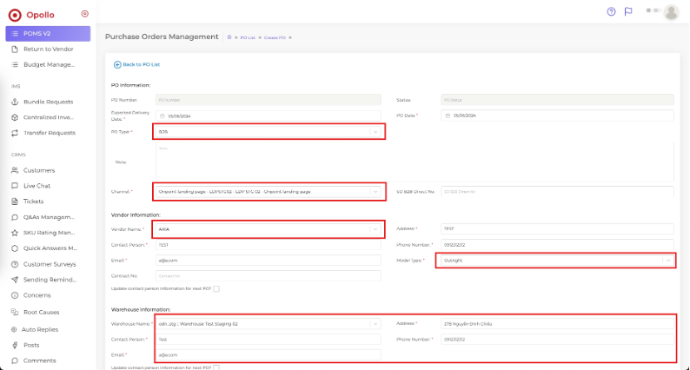Click PO List breadcrumb link
Screen dimensions: 690x370
(248, 38)
